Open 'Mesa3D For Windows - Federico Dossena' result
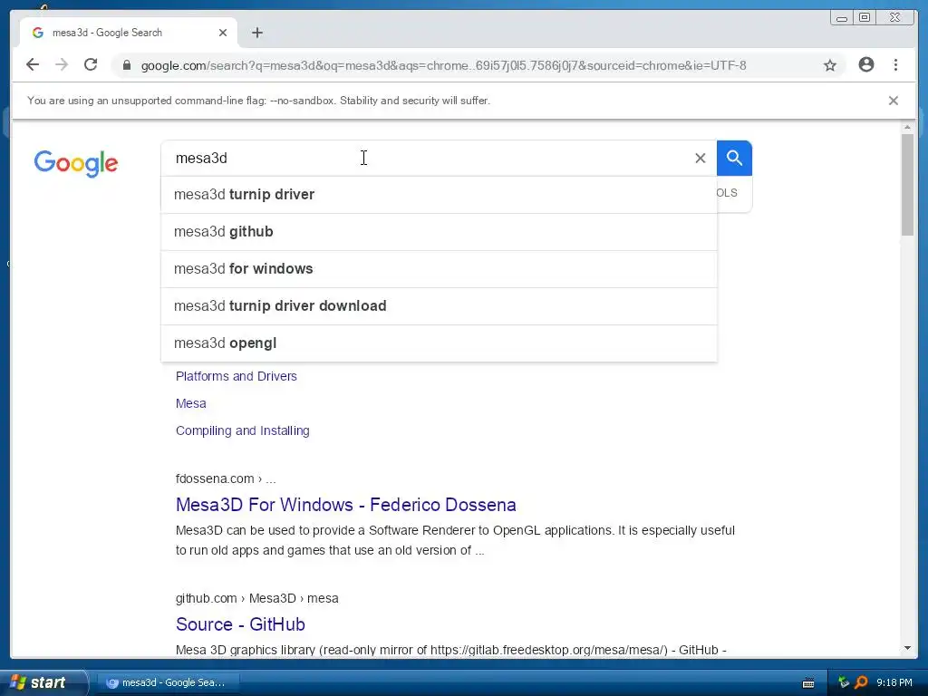Image resolution: width=928 pixels, height=696 pixels. [x=345, y=505]
